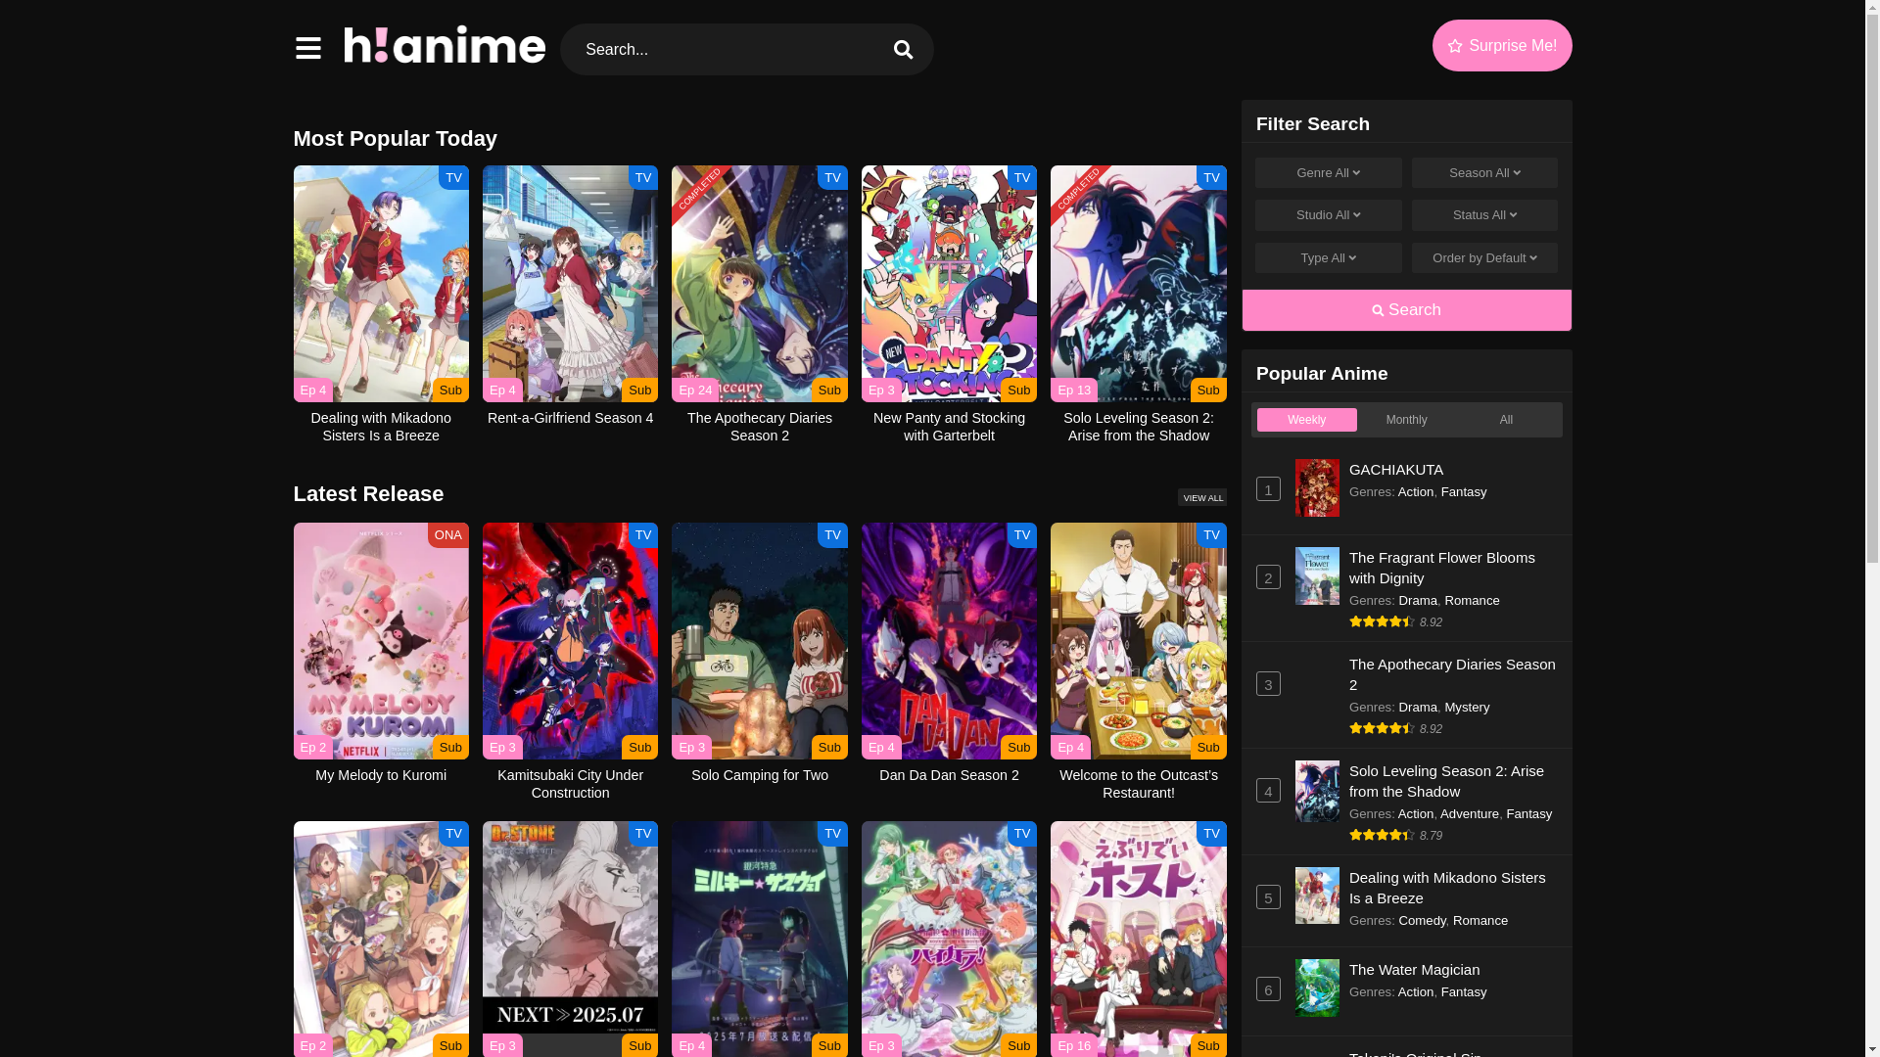Screen dimensions: 1880x1057
Task: Click Mystery genre under Apothecary Diaries
Action: coord(1467,708)
